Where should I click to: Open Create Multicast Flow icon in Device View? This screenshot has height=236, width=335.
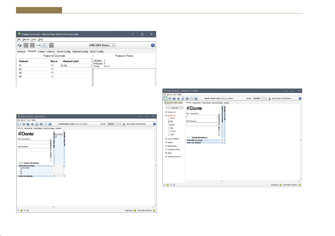pyautogui.click(x=39, y=45)
